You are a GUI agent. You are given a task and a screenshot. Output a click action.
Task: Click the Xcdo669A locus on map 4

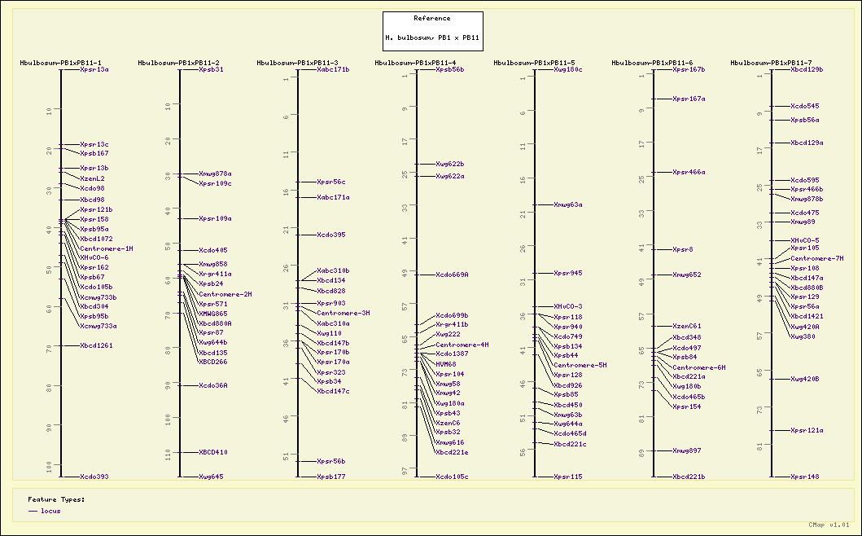[452, 275]
